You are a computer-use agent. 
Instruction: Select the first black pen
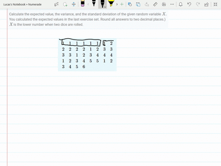(x=94, y=3)
